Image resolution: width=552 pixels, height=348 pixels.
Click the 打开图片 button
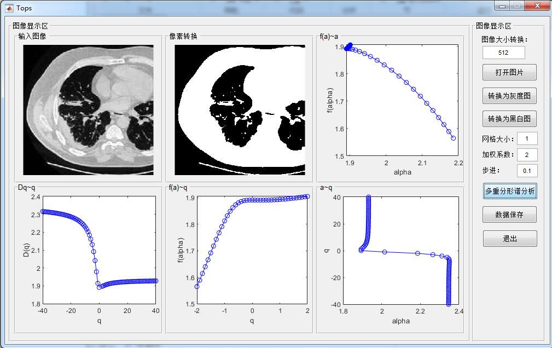509,72
